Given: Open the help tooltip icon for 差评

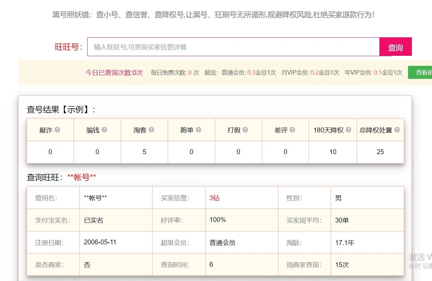Looking at the screenshot, I should 292,129.
